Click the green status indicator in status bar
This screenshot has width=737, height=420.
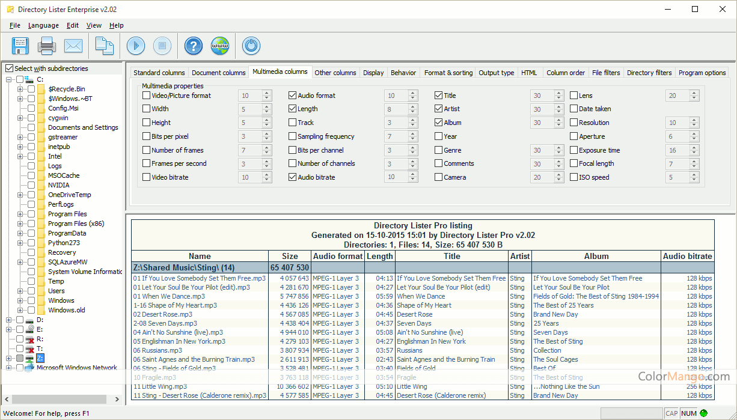pos(704,413)
